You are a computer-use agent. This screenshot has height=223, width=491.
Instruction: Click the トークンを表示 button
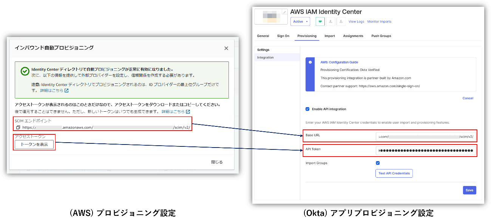tap(34, 144)
